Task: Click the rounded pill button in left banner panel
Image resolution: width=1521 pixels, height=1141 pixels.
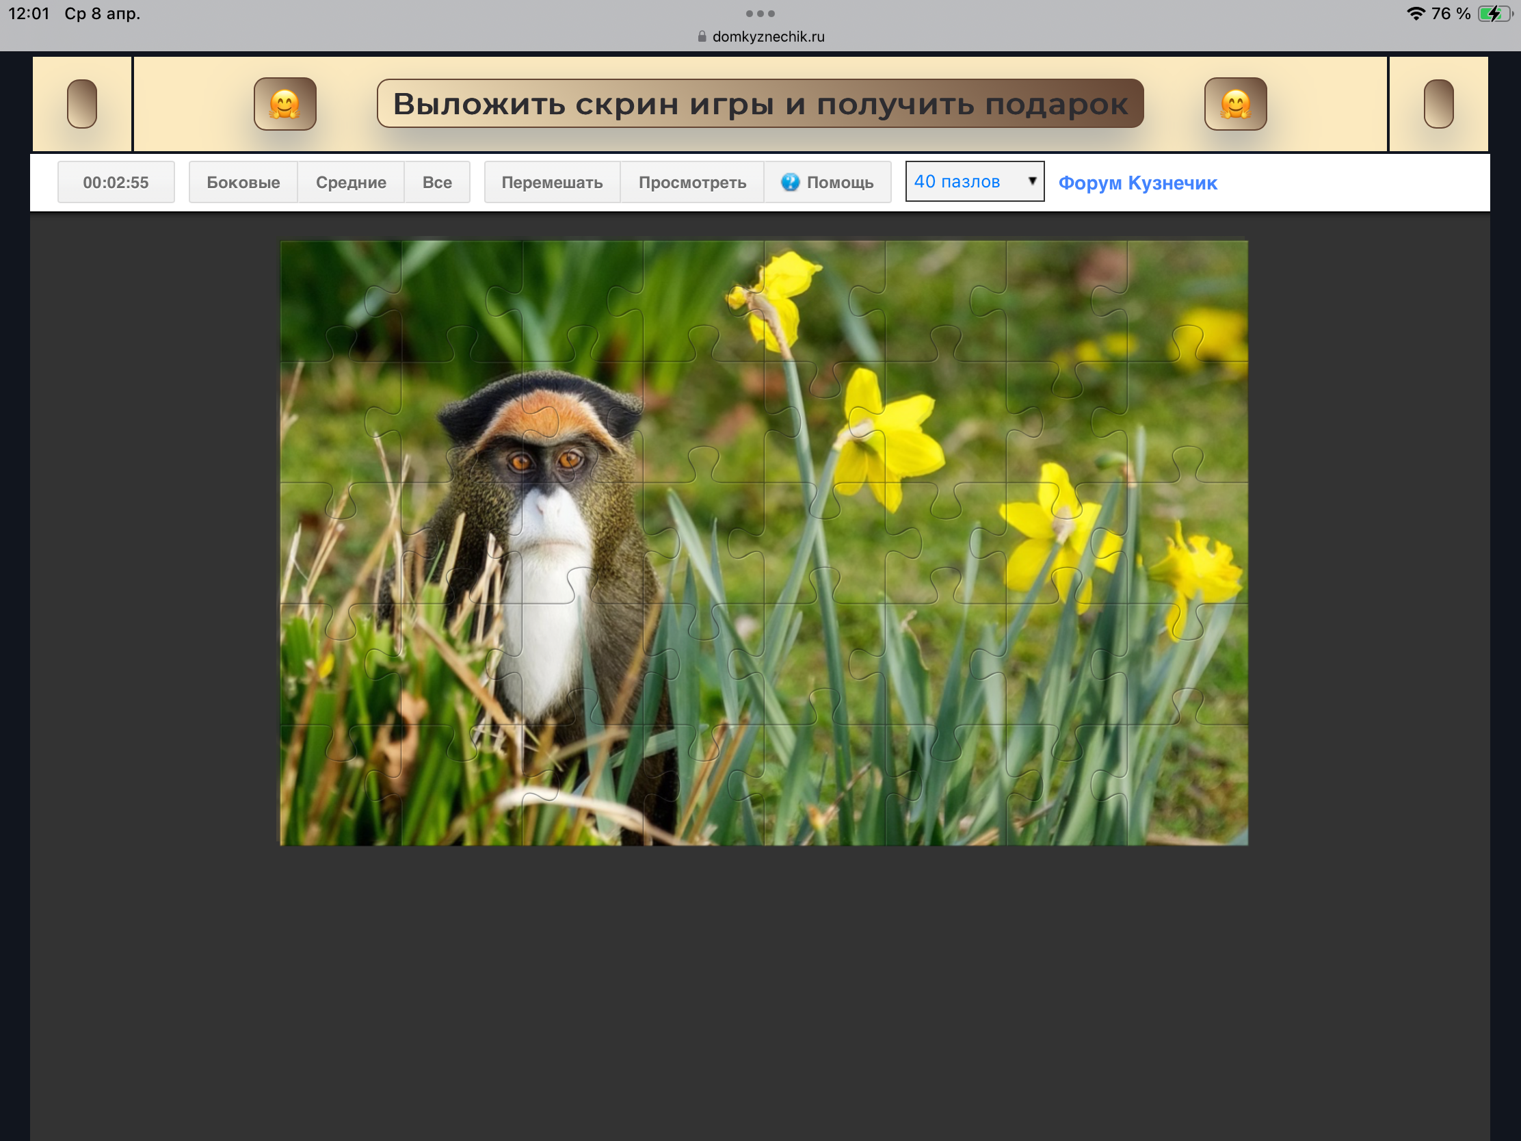Action: pyautogui.click(x=82, y=104)
